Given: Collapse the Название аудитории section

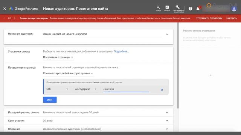Looking at the screenshot, I should tap(167, 34).
